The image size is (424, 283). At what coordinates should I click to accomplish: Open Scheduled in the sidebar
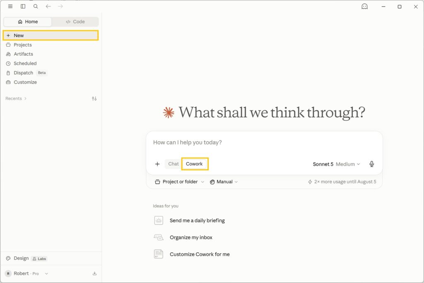51,64
